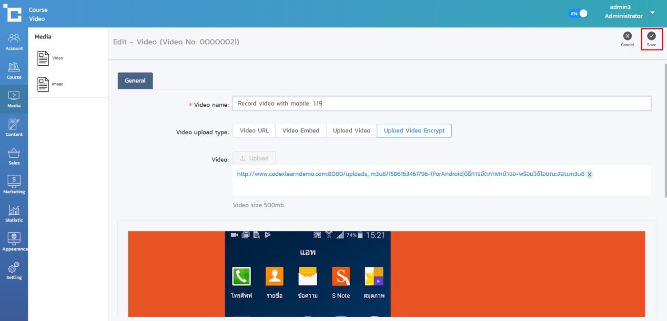Screen dimensions: 667x321
Task: Toggle the EN language switch
Action: [578, 13]
